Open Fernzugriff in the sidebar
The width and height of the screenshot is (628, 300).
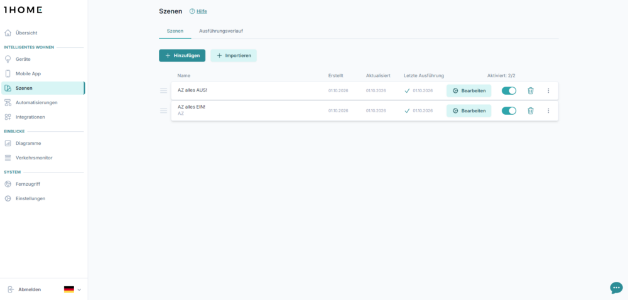tap(43, 184)
